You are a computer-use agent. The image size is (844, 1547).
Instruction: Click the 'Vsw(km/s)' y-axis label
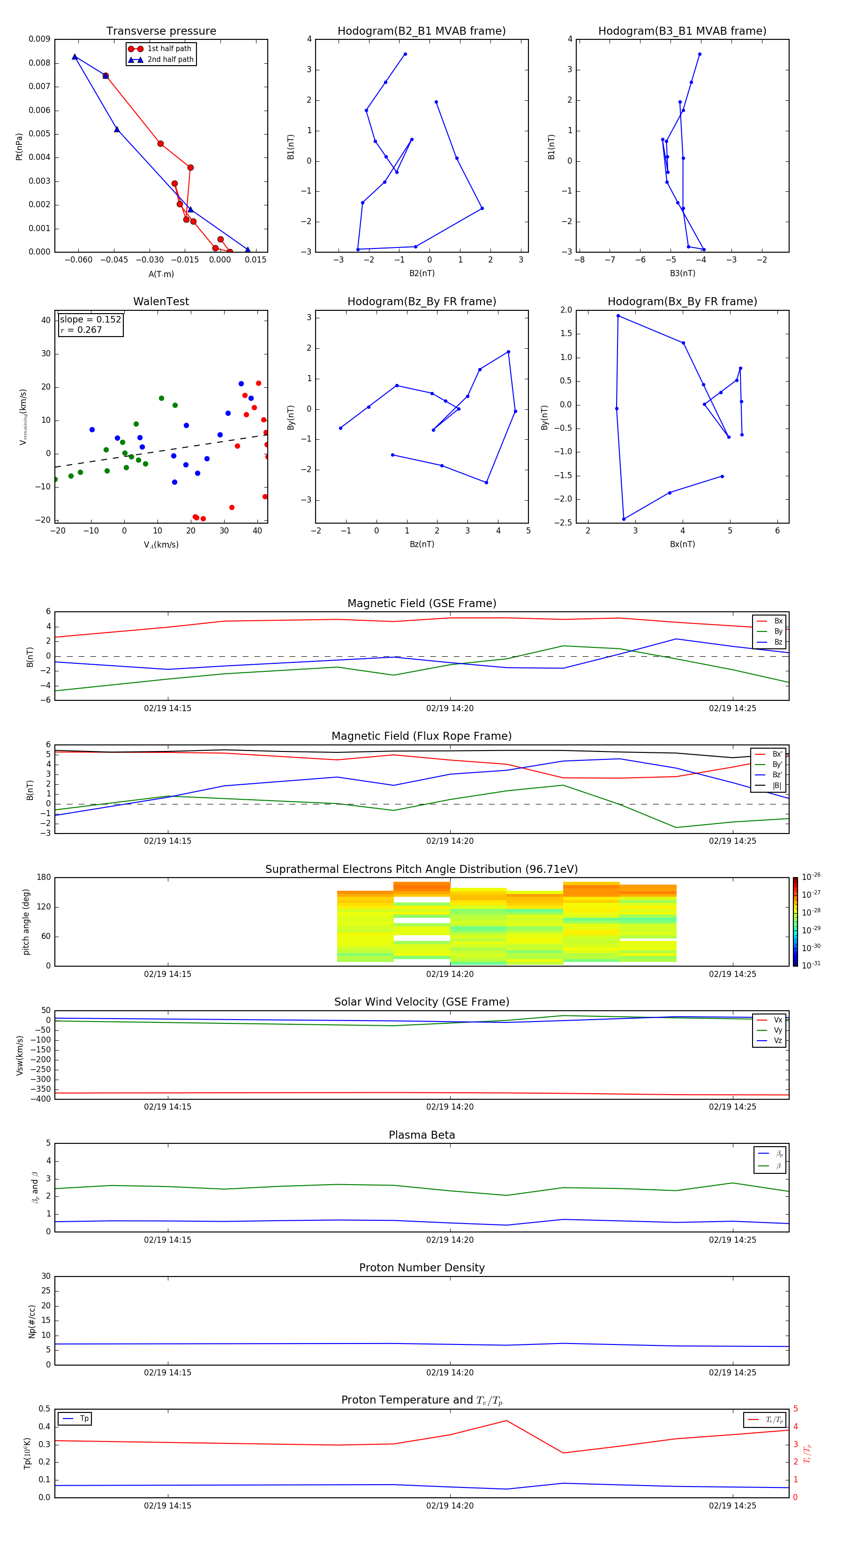(20, 1055)
